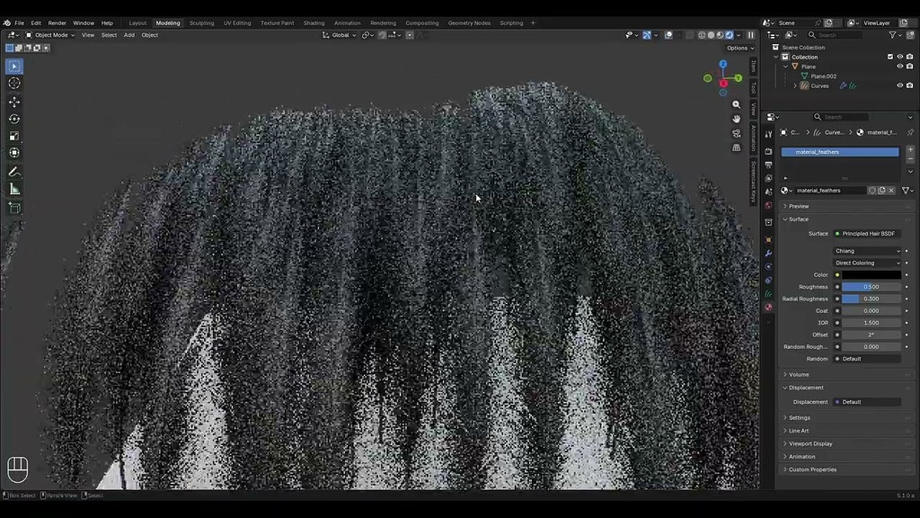
Task: Select the 3D Cursor tool
Action: [14, 84]
